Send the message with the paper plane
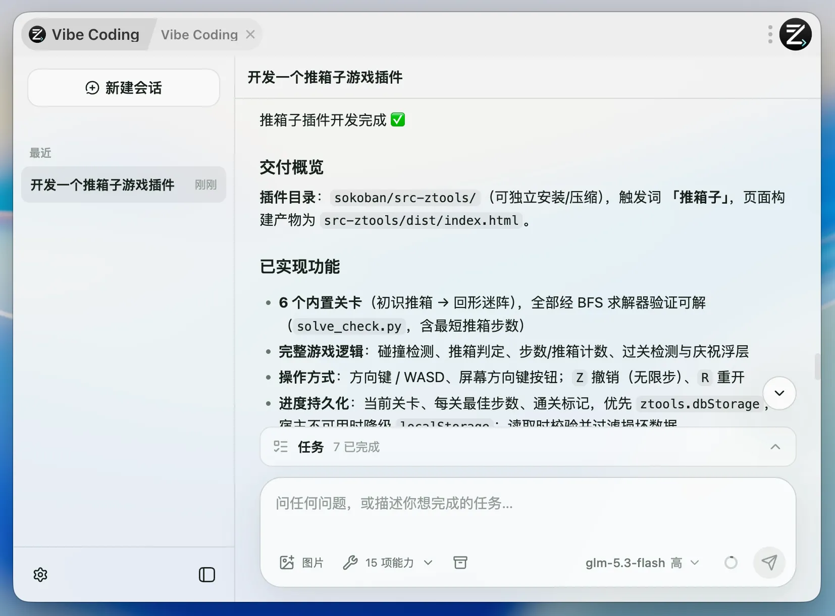The height and width of the screenshot is (616, 835). pyautogui.click(x=769, y=563)
